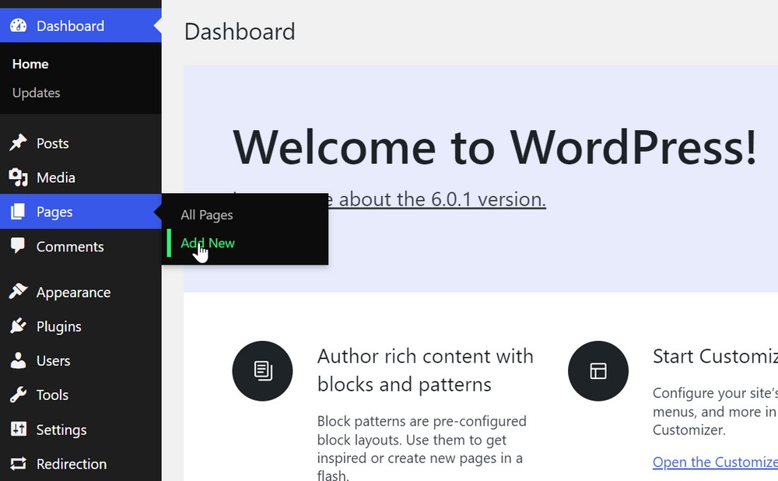Open the Updates submenu item
The width and height of the screenshot is (778, 481).
click(37, 93)
